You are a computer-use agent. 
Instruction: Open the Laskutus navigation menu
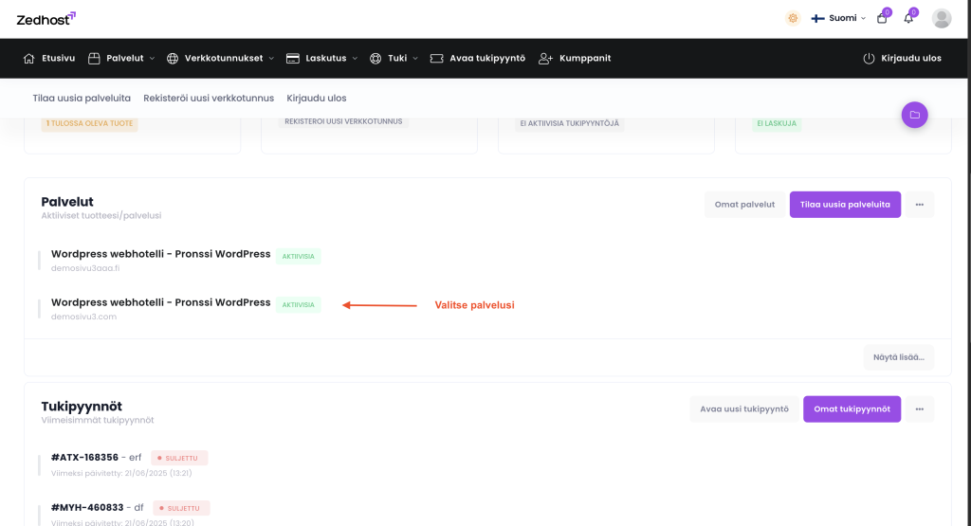tap(321, 58)
